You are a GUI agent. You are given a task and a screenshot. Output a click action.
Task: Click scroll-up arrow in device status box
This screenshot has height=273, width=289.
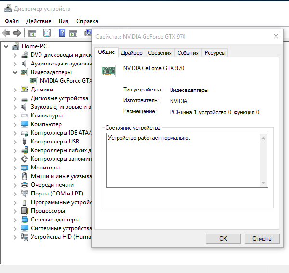pyautogui.click(x=263, y=138)
